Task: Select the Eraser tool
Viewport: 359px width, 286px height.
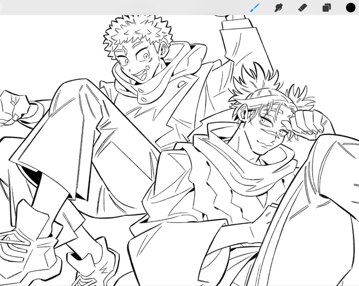Action: 303,8
